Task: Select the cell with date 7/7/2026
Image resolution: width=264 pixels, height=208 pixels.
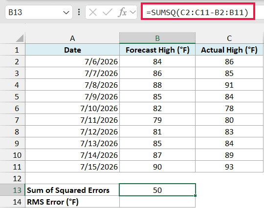Action: tap(72, 73)
